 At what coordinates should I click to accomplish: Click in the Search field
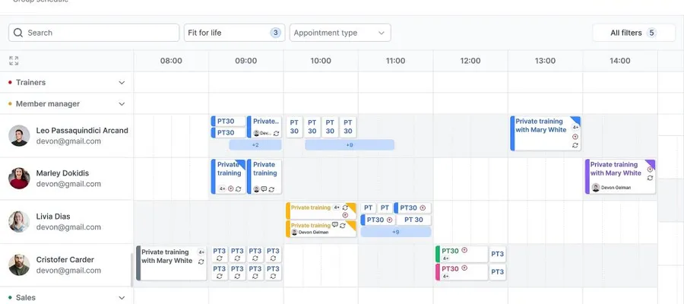(93, 33)
